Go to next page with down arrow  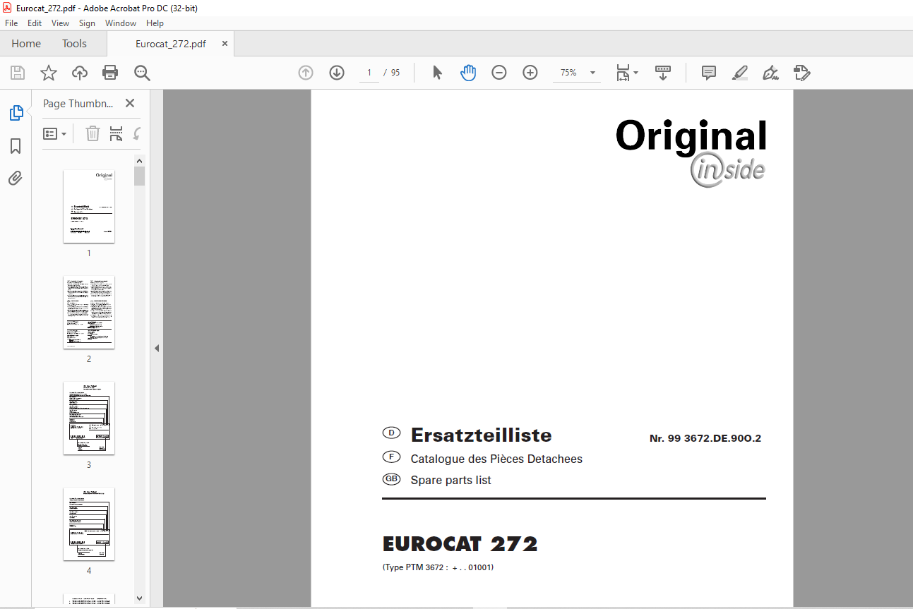(x=337, y=73)
